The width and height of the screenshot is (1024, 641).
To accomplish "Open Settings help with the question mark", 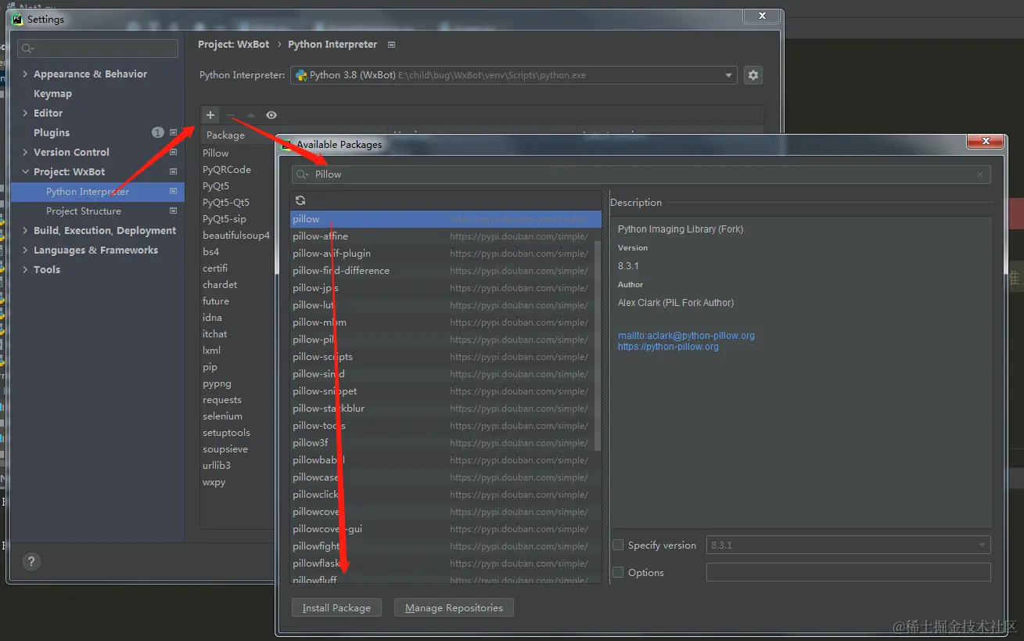I will pyautogui.click(x=31, y=561).
